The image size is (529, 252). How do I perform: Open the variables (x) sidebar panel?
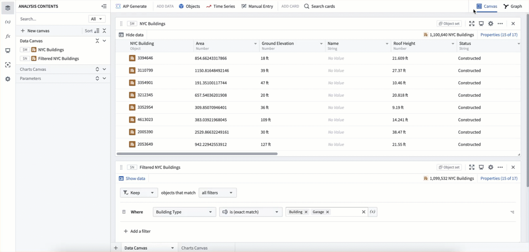pos(8,22)
